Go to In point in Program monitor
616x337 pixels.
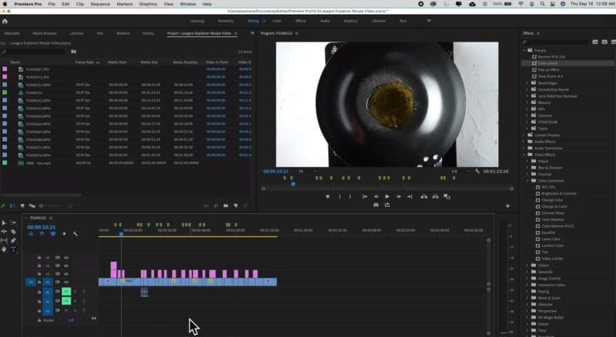click(x=365, y=196)
